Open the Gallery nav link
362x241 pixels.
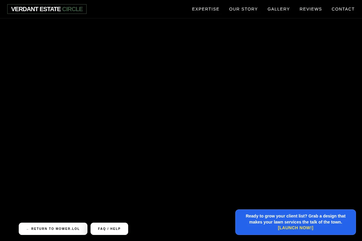(x=279, y=9)
